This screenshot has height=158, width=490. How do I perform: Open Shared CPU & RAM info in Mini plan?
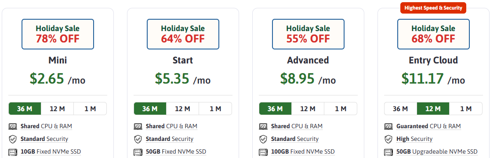[x=46, y=126]
